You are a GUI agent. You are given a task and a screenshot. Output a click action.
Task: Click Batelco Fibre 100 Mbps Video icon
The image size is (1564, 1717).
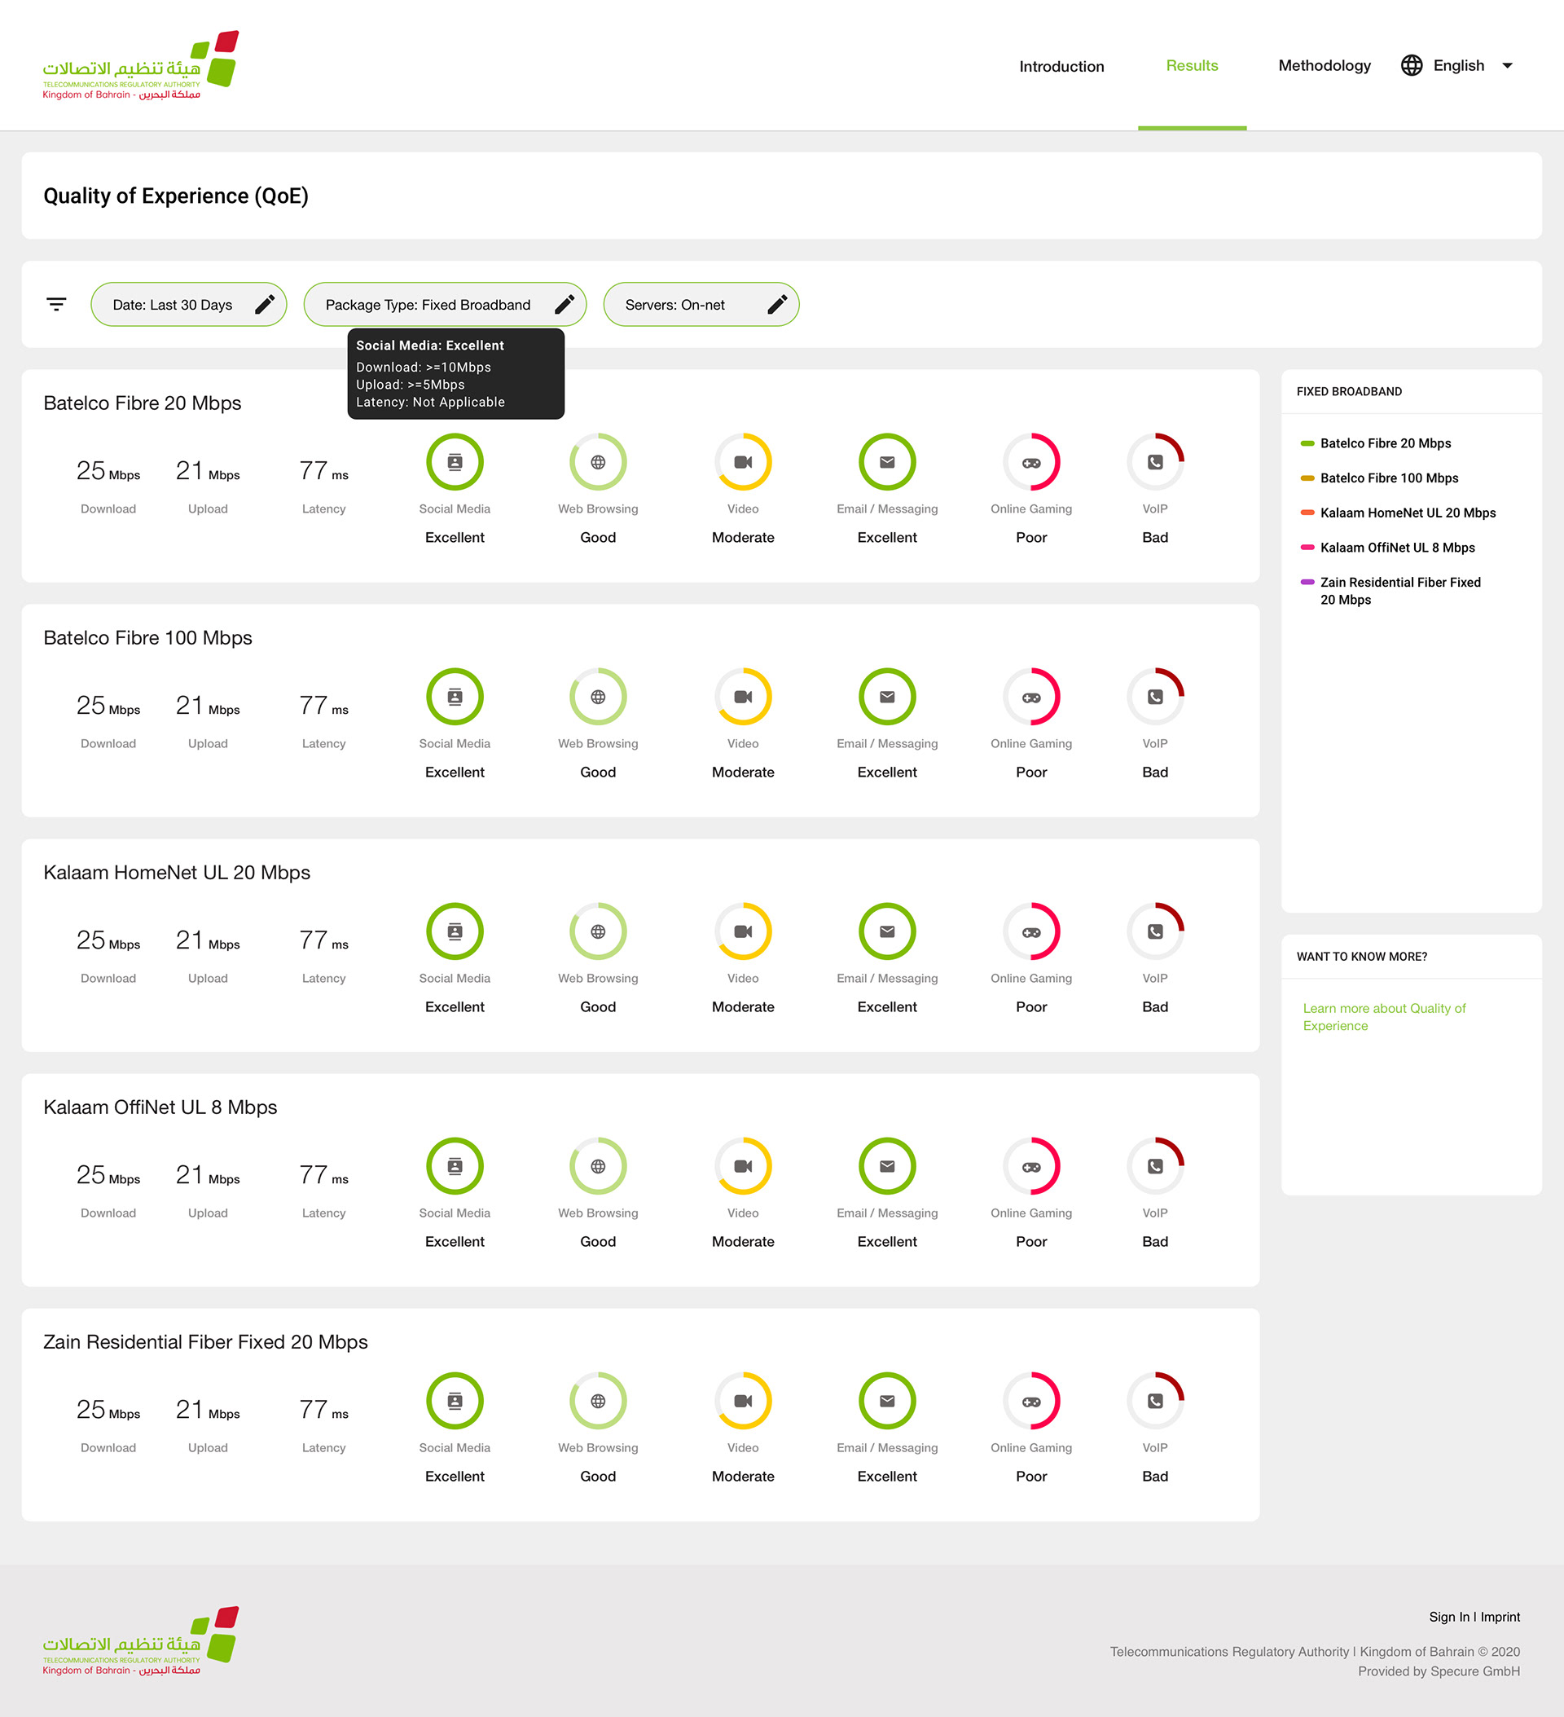point(742,697)
